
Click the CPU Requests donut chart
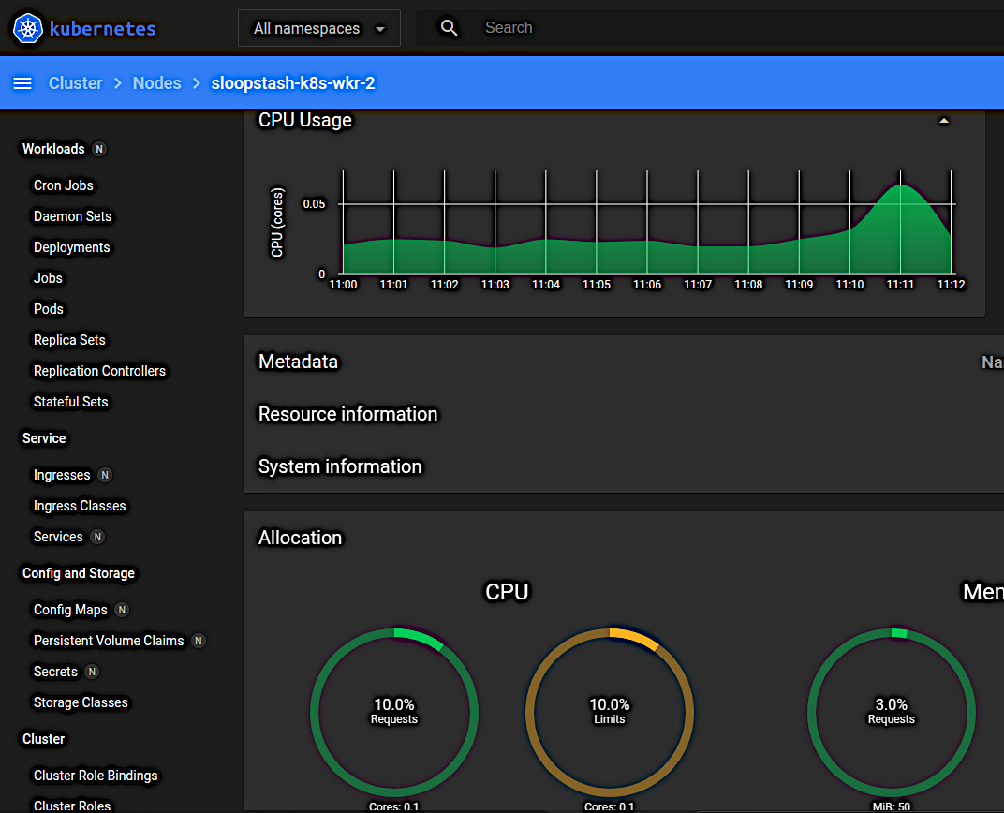(x=394, y=712)
